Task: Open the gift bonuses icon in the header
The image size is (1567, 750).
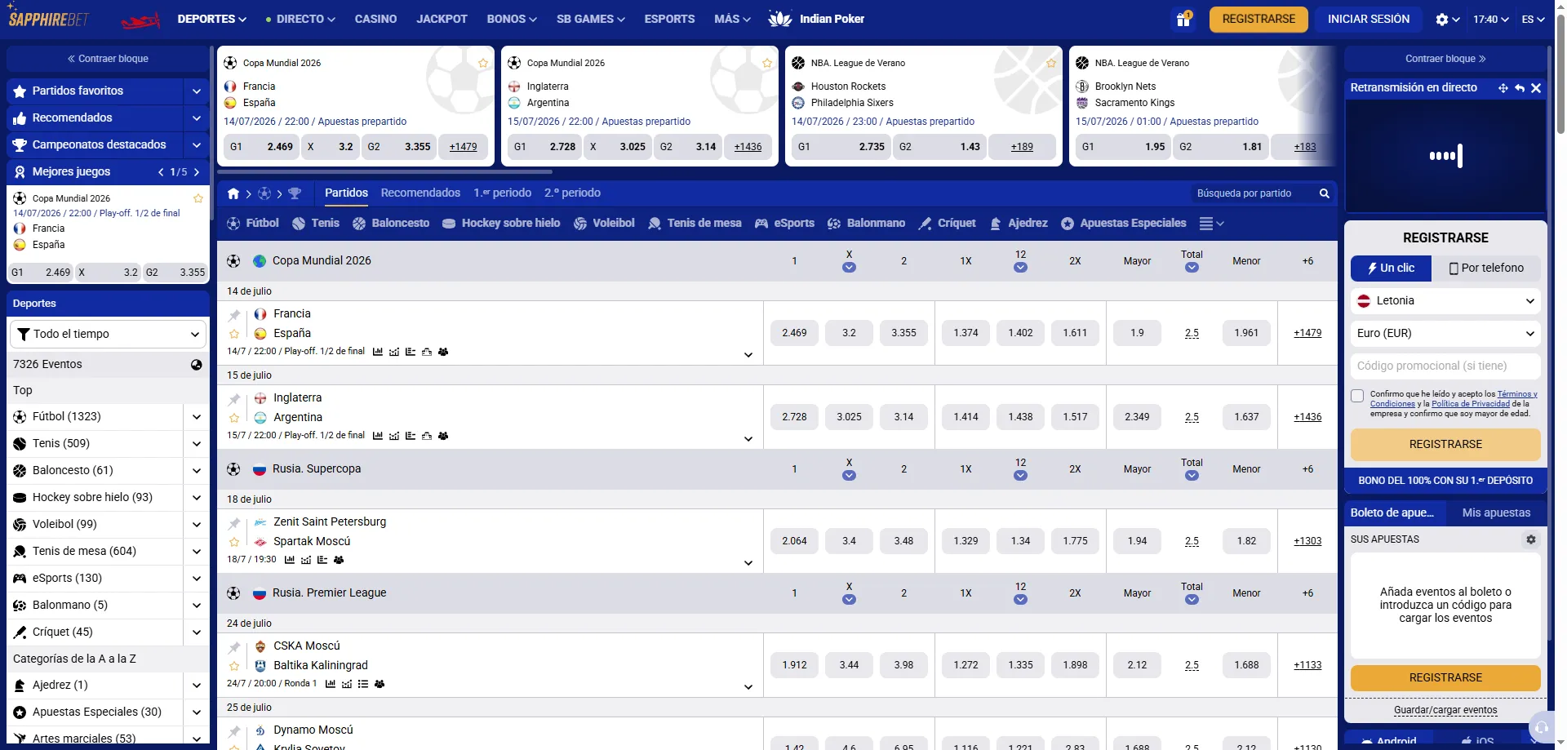Action: 1183,19
